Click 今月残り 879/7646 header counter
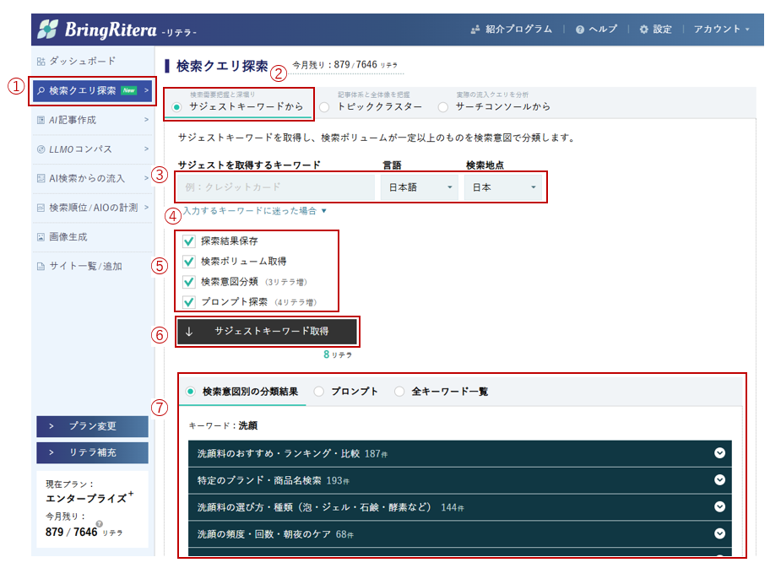 345,65
